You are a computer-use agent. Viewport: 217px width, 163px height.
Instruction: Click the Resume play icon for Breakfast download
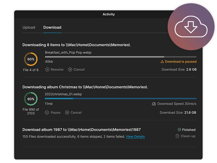point(47,70)
